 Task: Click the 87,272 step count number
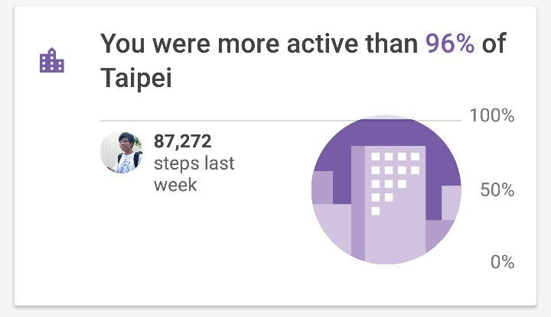point(183,141)
